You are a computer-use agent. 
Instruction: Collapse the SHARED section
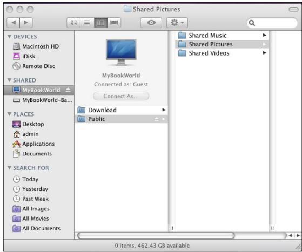point(9,80)
